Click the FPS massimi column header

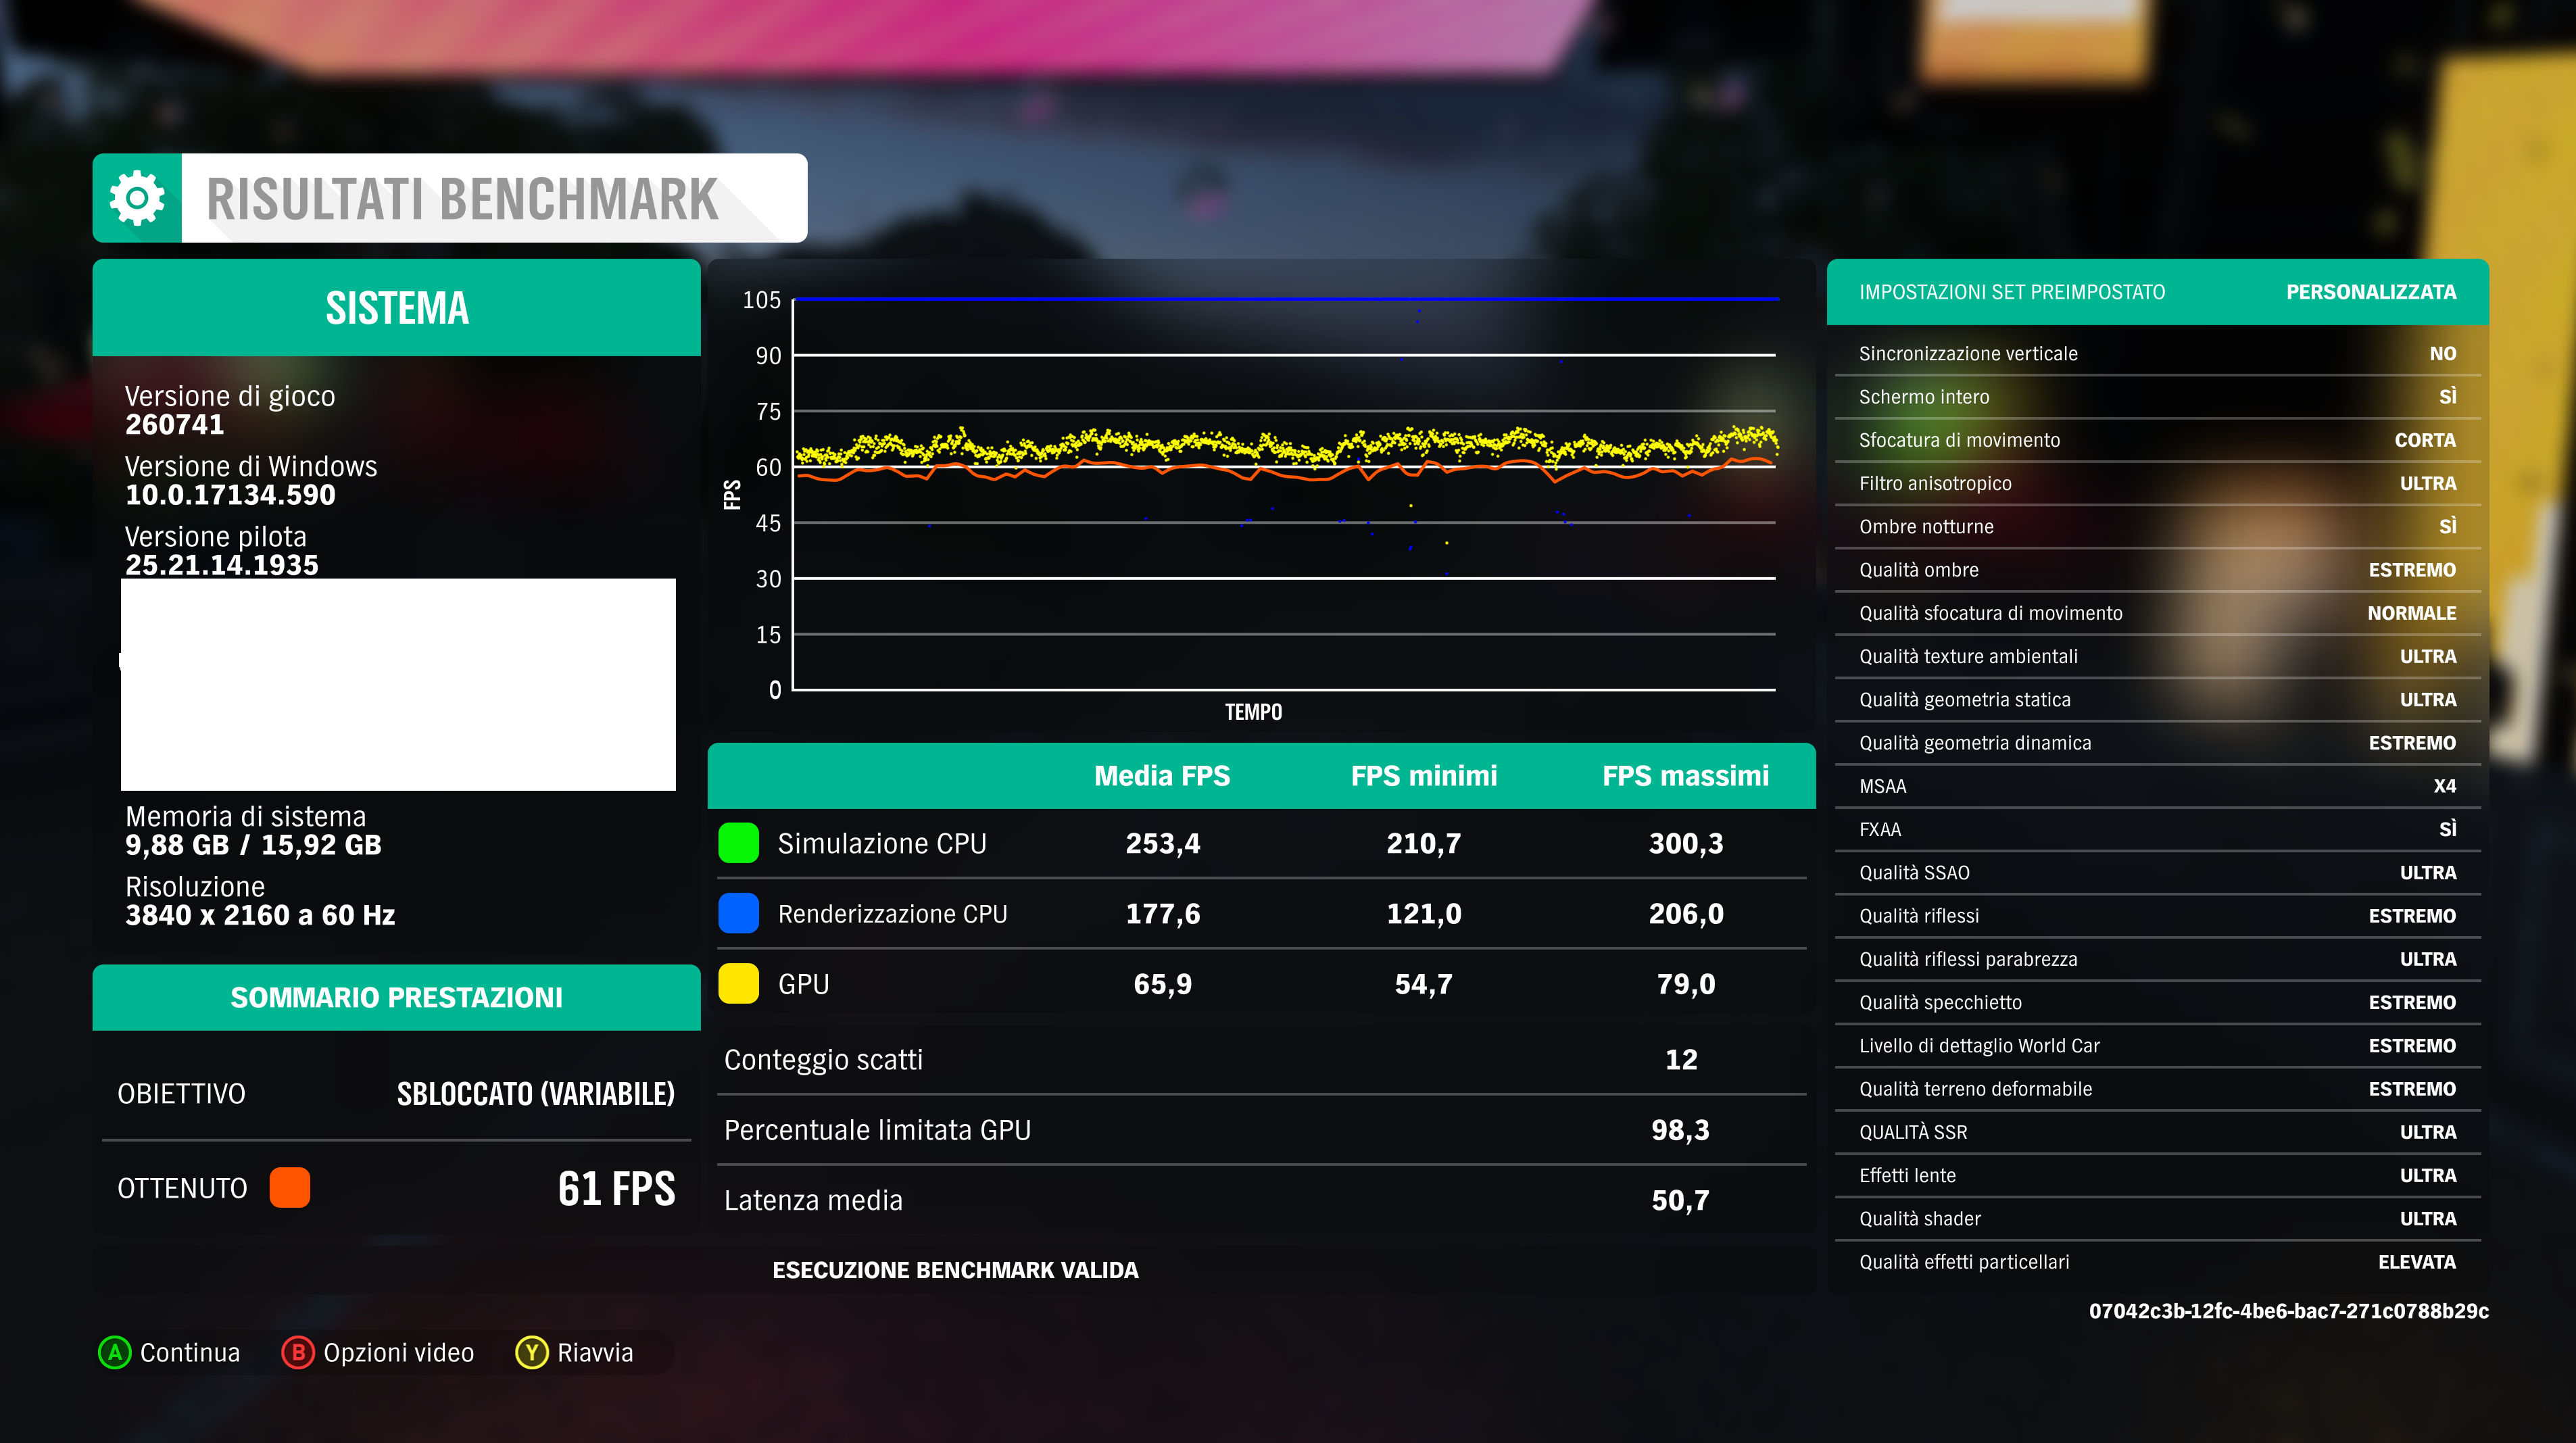coord(1686,776)
